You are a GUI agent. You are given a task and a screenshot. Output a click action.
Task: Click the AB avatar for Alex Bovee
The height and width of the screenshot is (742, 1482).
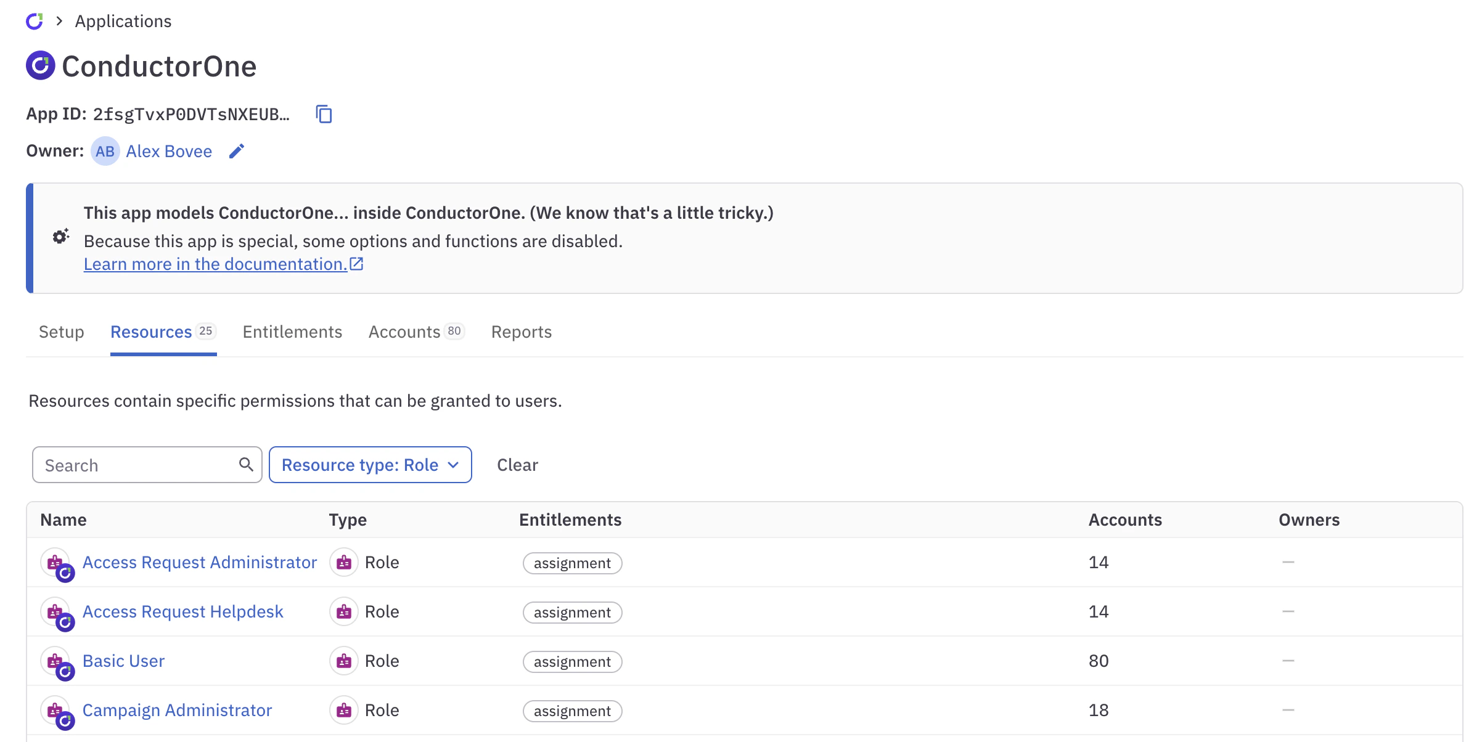click(105, 151)
